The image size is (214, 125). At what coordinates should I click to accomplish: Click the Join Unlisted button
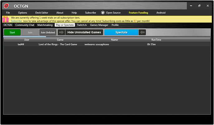click(x=48, y=32)
